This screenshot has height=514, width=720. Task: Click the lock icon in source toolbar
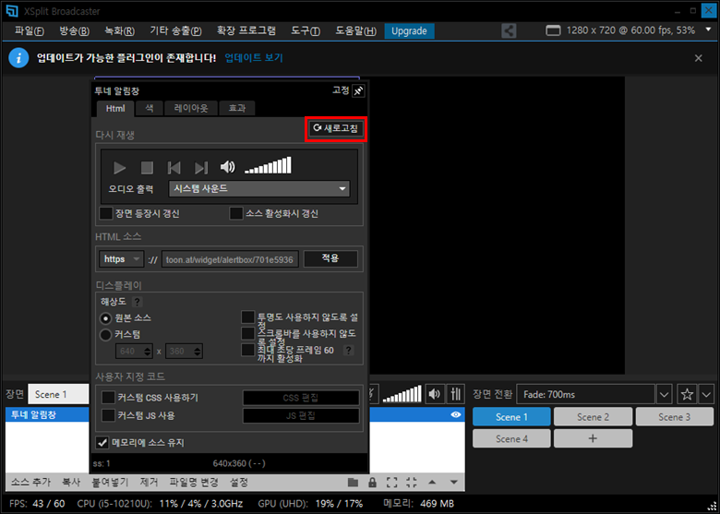coord(372,482)
